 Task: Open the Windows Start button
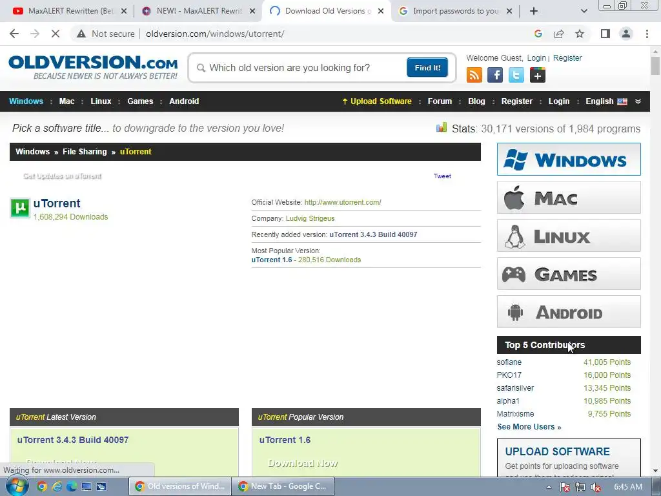click(x=17, y=486)
